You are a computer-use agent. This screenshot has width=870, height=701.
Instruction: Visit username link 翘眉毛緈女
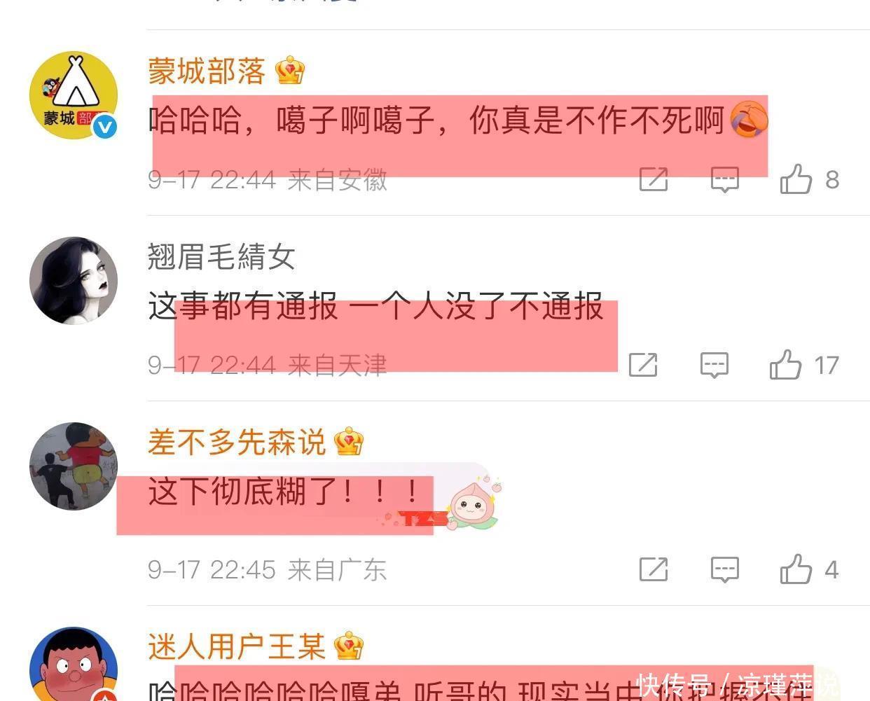(221, 256)
